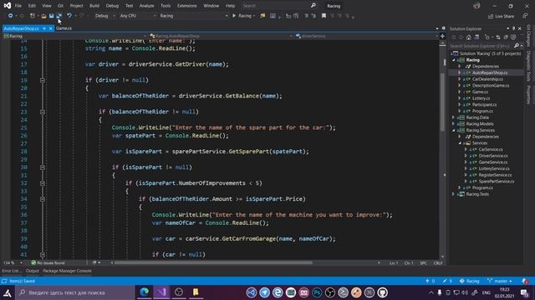This screenshot has height=300, width=535.
Task: Collapse code block at line 23
Action: click(43, 112)
